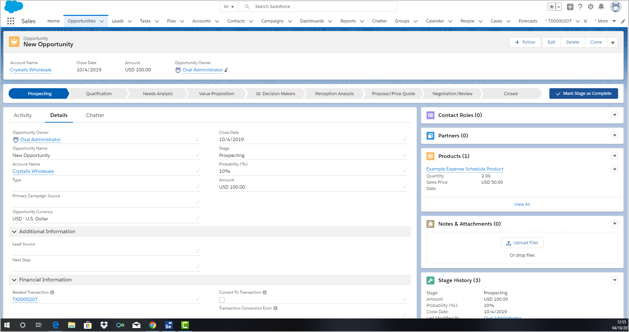Collapse the Financial Information section
This screenshot has height=332, width=629.
coord(14,280)
